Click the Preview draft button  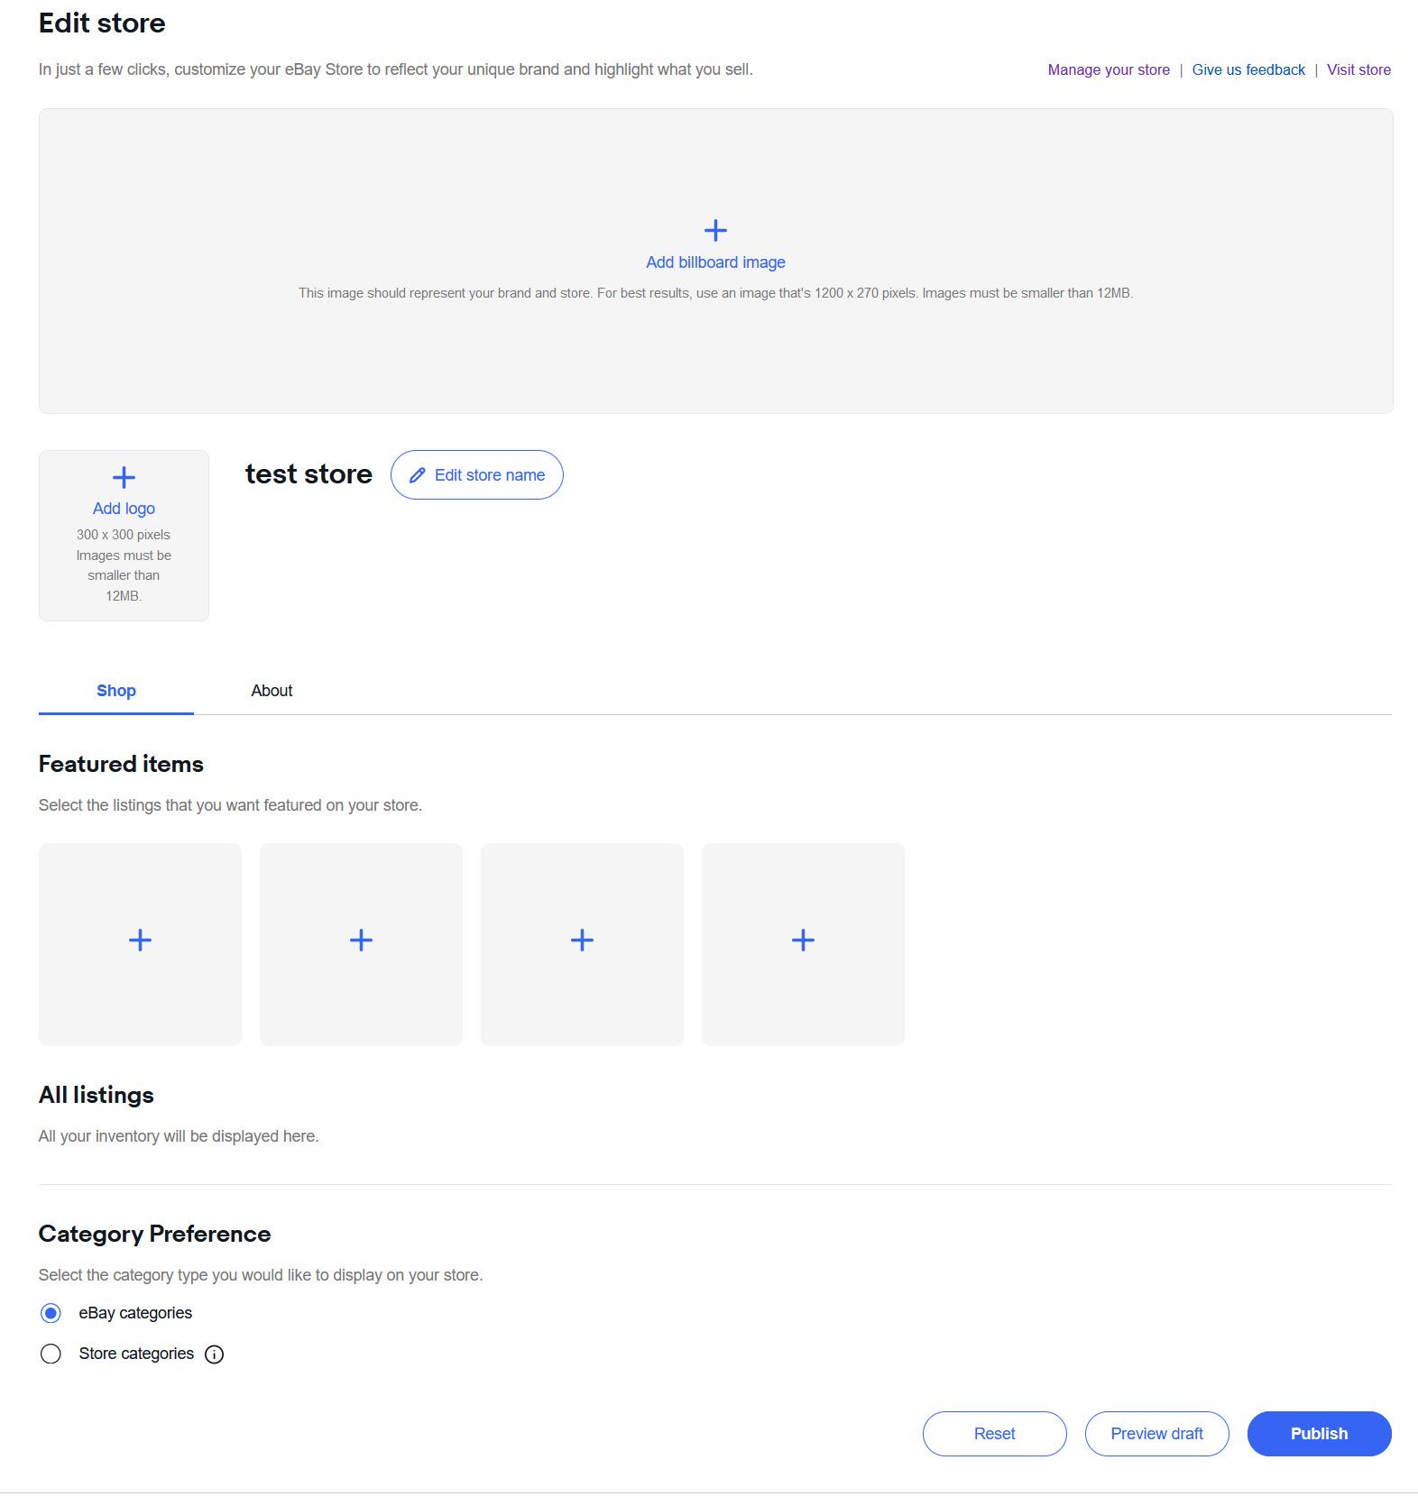[x=1156, y=1434]
